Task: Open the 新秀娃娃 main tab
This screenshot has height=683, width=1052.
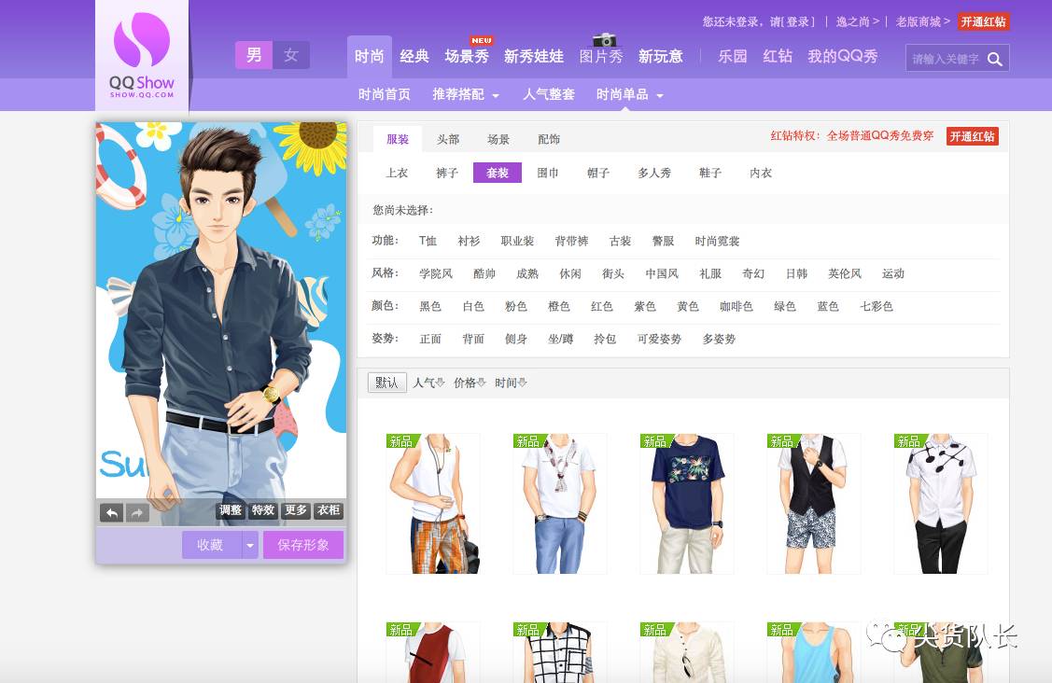Action: coord(533,56)
